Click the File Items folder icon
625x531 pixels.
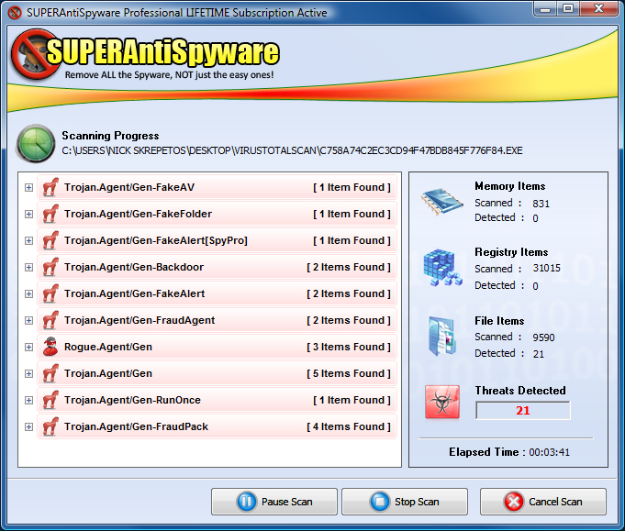pyautogui.click(x=442, y=336)
